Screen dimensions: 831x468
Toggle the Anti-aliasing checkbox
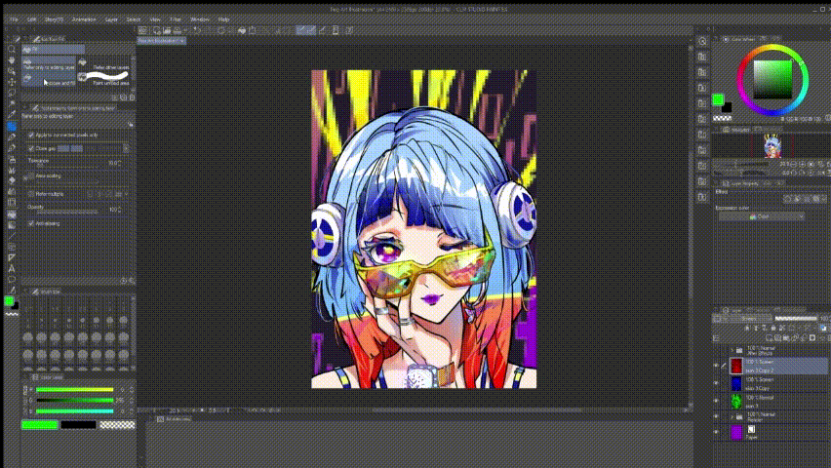(29, 223)
